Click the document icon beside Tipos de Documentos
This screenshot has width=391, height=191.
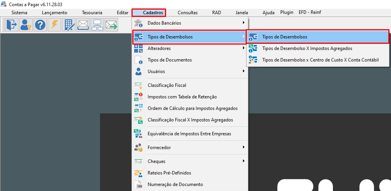(x=138, y=60)
